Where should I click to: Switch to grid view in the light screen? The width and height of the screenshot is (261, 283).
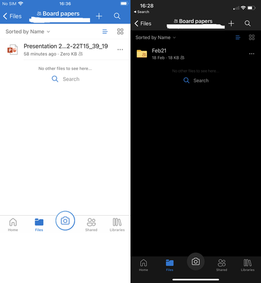click(120, 31)
